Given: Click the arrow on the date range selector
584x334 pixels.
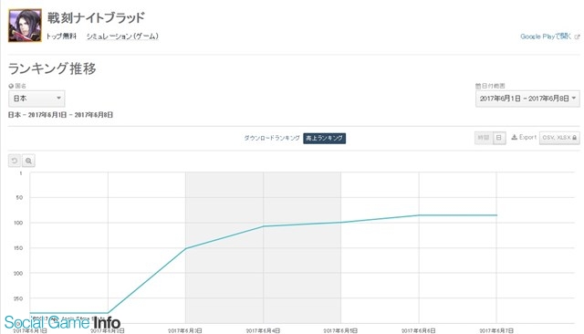Looking at the screenshot, I should (574, 99).
